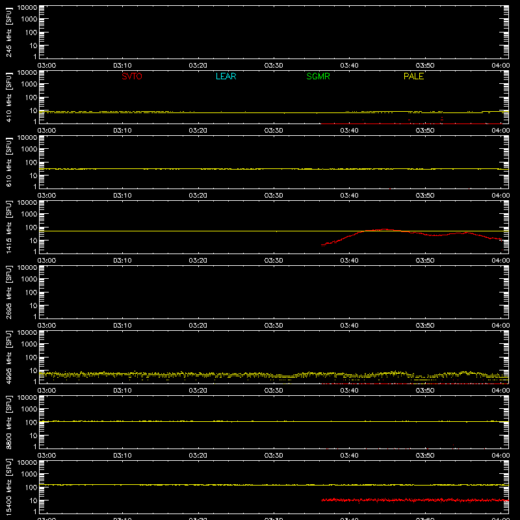Click the yellow PALE station label
This screenshot has width=520, height=520.
tap(413, 76)
